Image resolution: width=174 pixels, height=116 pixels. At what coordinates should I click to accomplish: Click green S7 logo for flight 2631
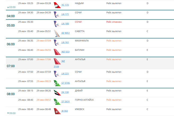tap(57, 102)
